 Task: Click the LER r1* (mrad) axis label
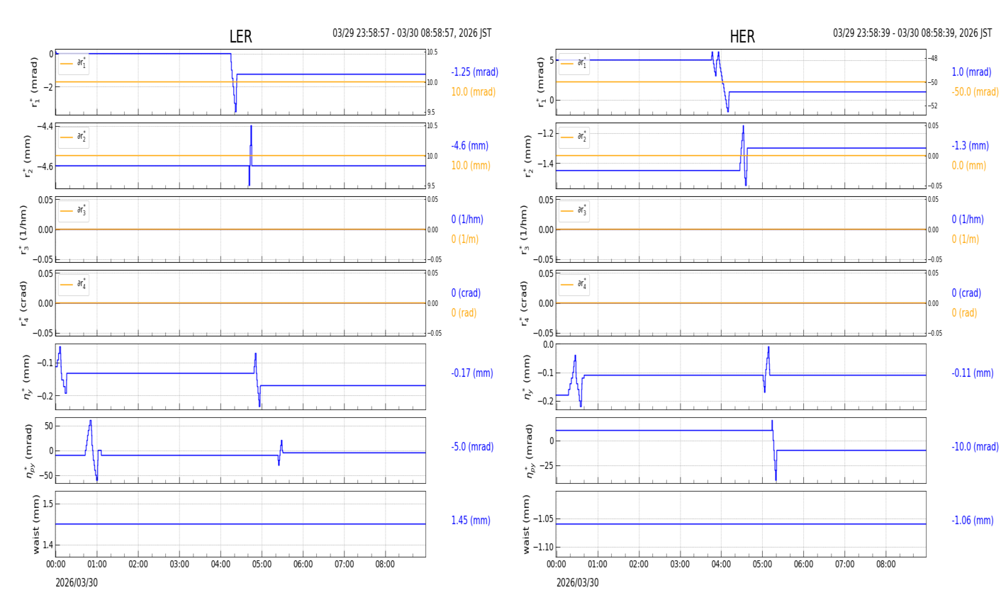tap(34, 82)
